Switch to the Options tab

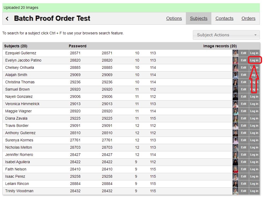pos(174,19)
